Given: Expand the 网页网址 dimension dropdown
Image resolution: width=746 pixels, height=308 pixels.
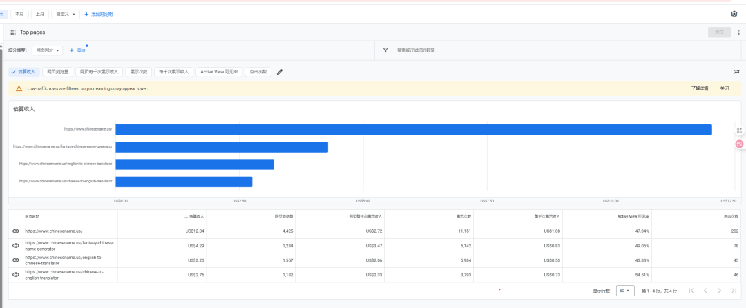Looking at the screenshot, I should 48,50.
